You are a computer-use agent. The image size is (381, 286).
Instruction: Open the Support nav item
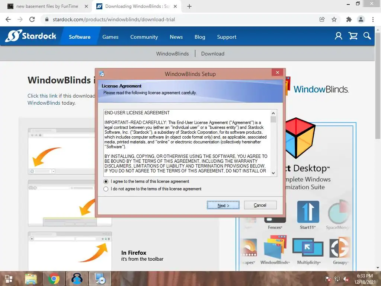227,37
